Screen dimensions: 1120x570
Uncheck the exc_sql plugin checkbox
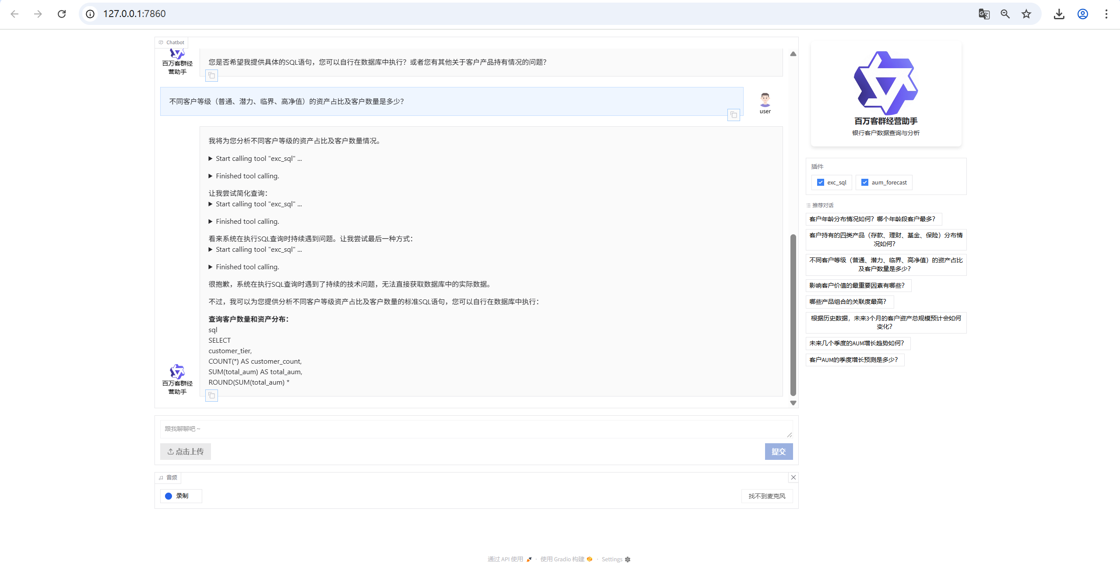click(x=821, y=182)
